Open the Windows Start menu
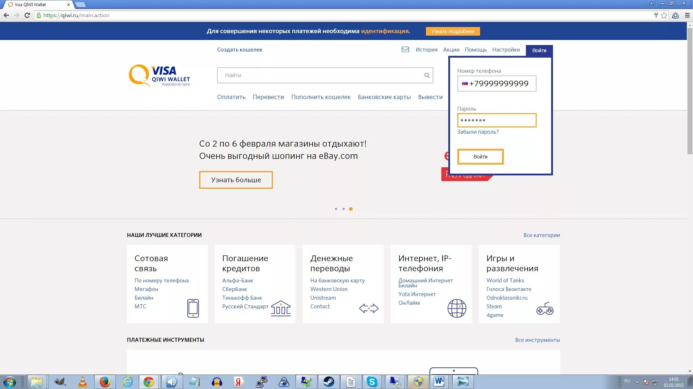This screenshot has width=693, height=389. [x=10, y=382]
